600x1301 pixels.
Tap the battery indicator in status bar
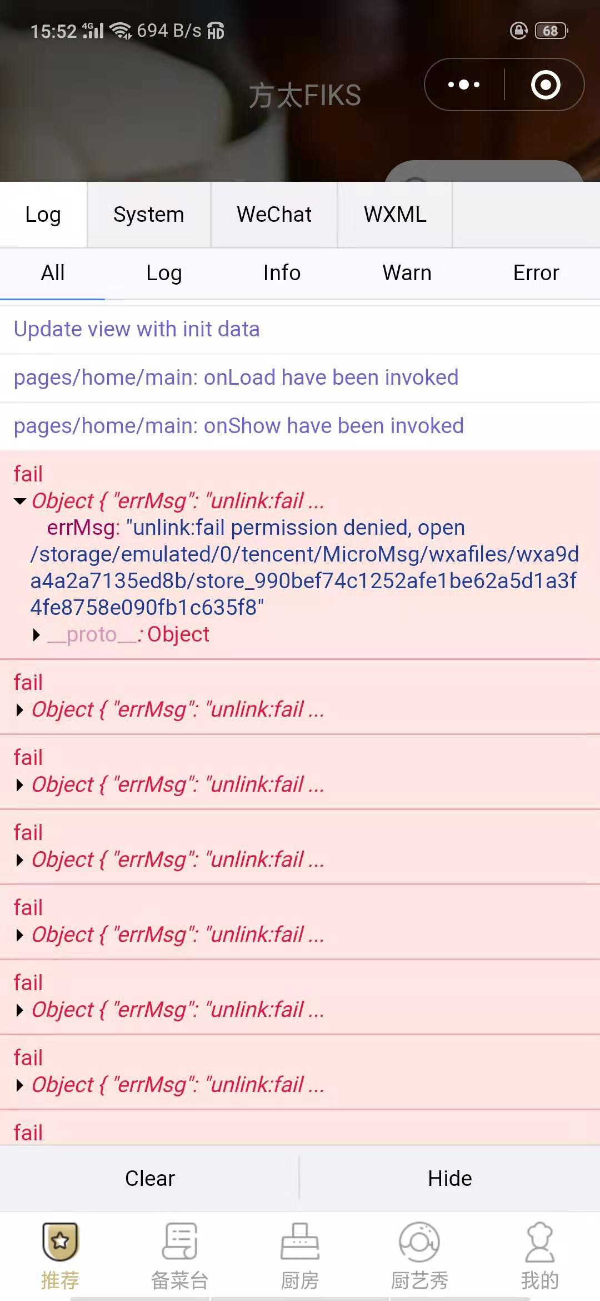[x=551, y=31]
